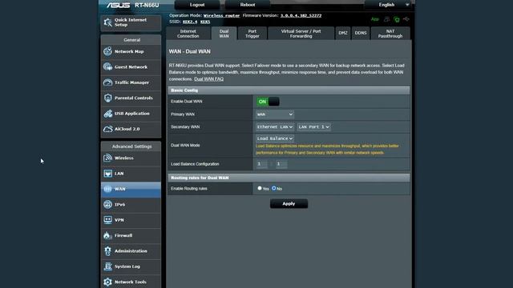Open the Network Tools gear icon

[107, 282]
